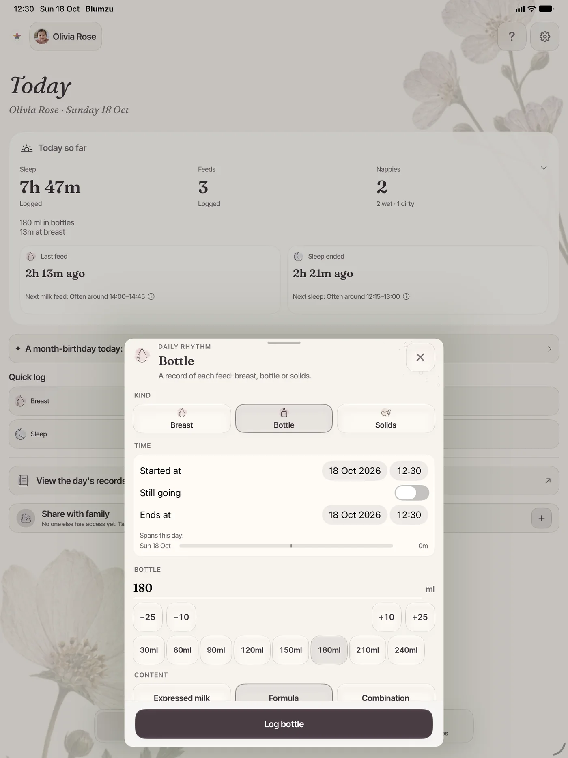Click info icon next to Next milk feed
Screen dimensions: 568x758
click(x=151, y=296)
